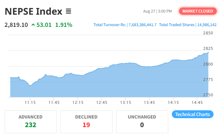Click the 1.91% percentage change

click(64, 25)
